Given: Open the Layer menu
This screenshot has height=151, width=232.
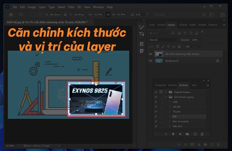Looking at the screenshot, I should click(42, 7).
